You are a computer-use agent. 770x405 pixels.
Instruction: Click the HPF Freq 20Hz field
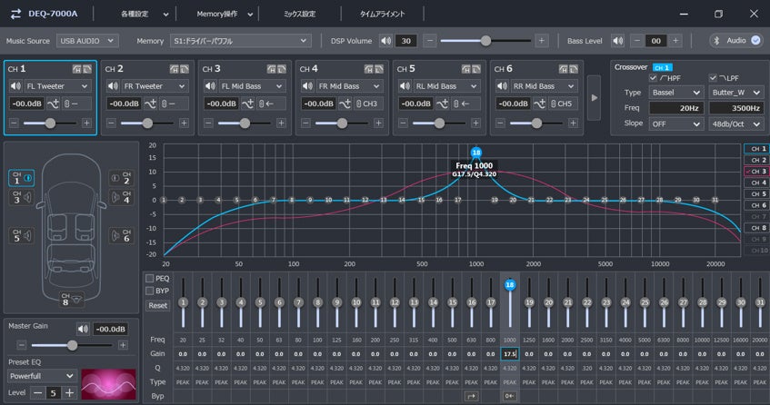click(x=675, y=108)
